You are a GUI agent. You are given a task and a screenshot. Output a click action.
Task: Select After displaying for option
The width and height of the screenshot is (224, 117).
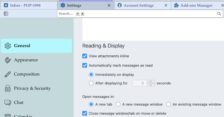(x=91, y=83)
